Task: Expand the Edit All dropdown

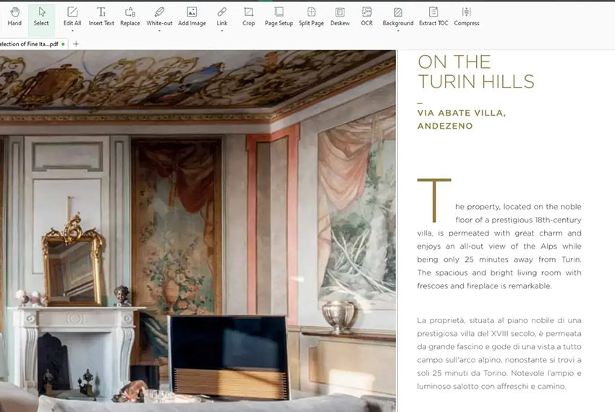Action: [x=72, y=30]
